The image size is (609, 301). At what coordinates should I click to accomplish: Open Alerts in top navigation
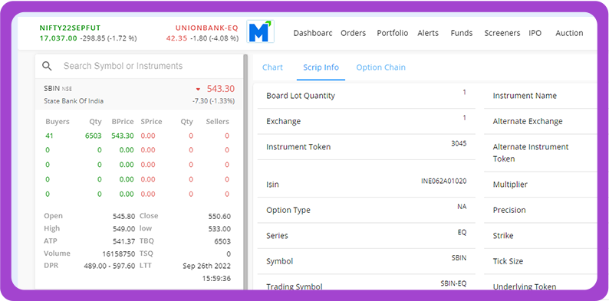[428, 33]
